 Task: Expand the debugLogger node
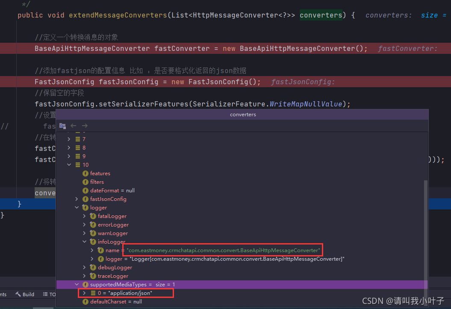tap(84, 267)
